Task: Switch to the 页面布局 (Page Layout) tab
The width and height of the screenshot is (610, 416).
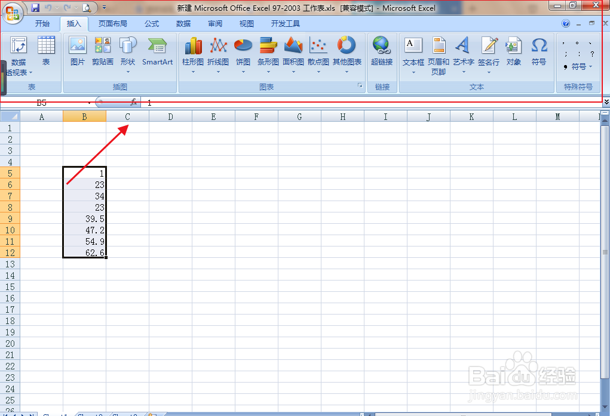Action: click(113, 24)
